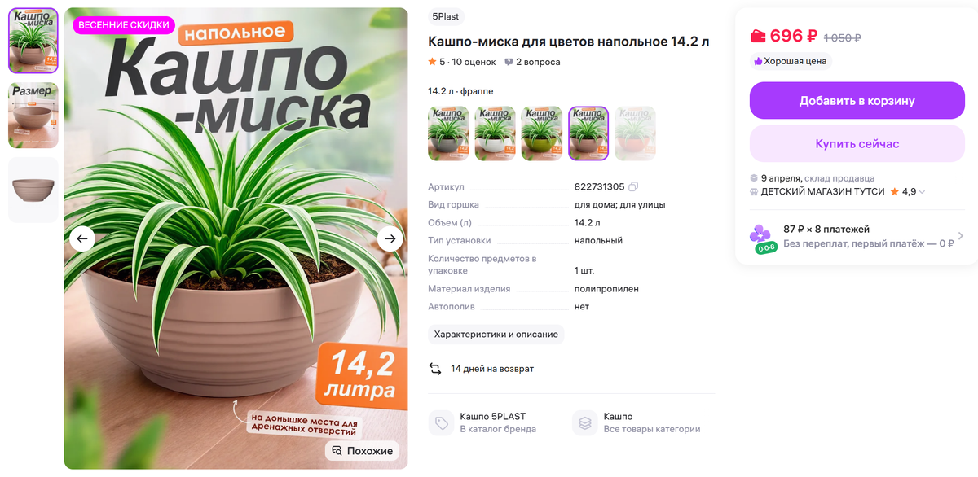Image resolution: width=978 pixels, height=477 pixels.
Task: View the plain empty pot thumbnail
Action: [33, 190]
